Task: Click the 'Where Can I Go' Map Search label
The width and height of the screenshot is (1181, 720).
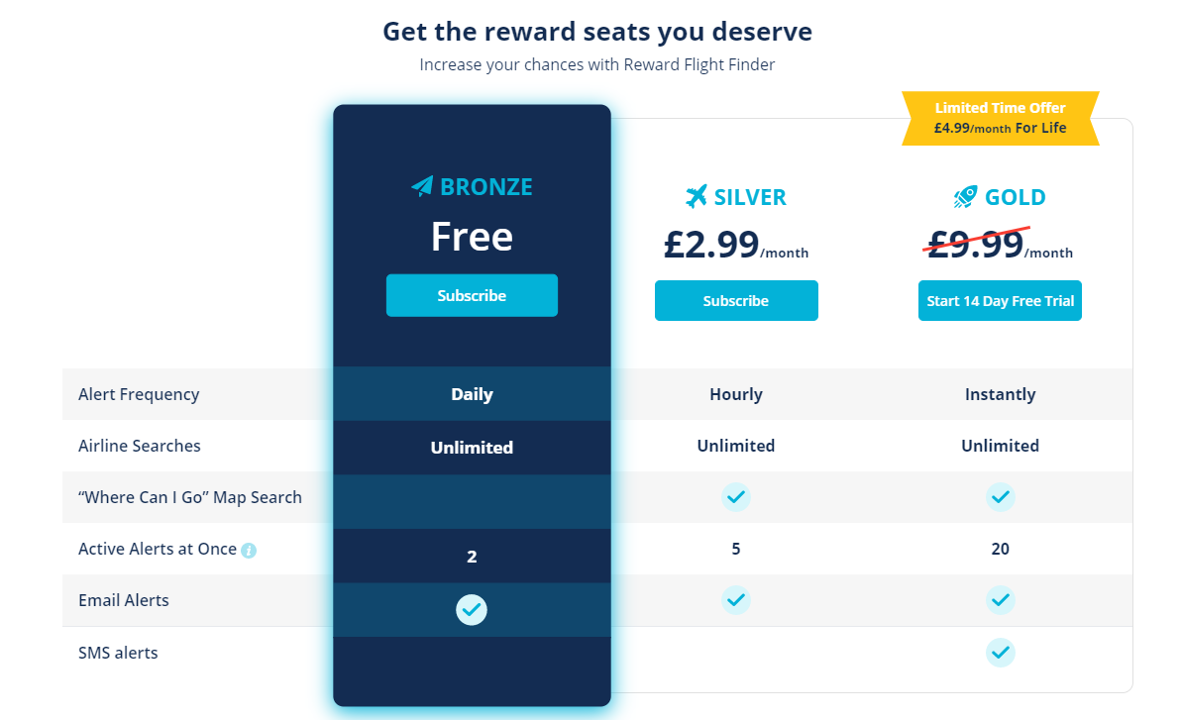Action: point(190,497)
